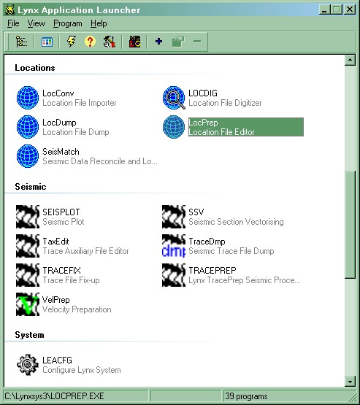This screenshot has height=405, width=360.
Task: Select the LOCDIG magnifier globe icon
Action: [174, 98]
